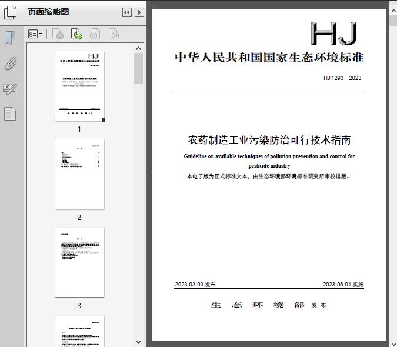Select the partially visible page 4 thumbnail
The width and height of the screenshot is (397, 347).
click(79, 331)
